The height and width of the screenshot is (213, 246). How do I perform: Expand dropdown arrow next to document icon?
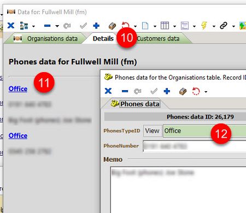tap(155, 26)
